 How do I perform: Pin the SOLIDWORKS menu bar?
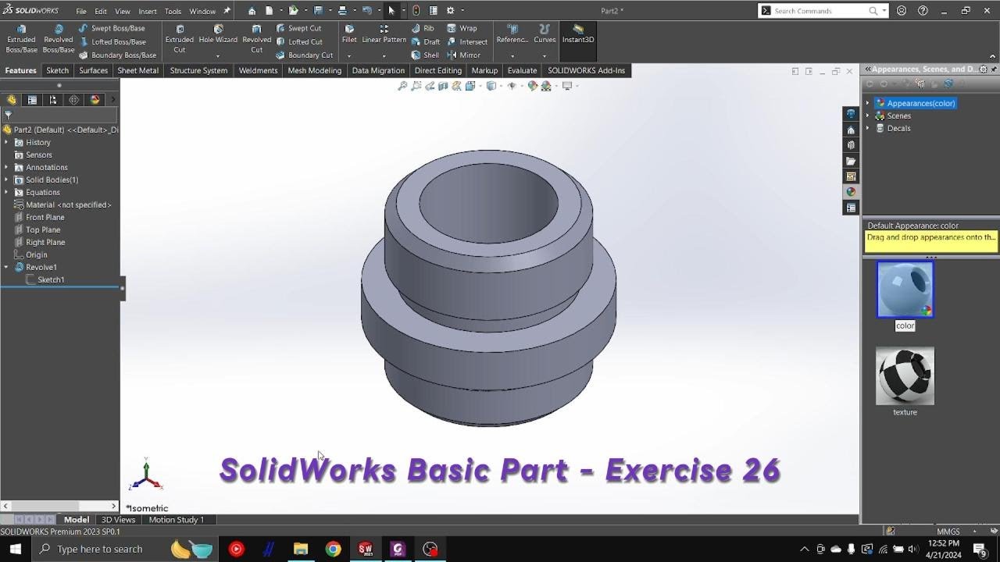coord(227,11)
